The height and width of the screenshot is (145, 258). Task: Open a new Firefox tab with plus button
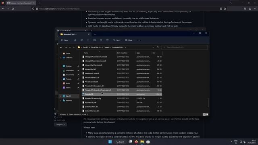[39, 3]
